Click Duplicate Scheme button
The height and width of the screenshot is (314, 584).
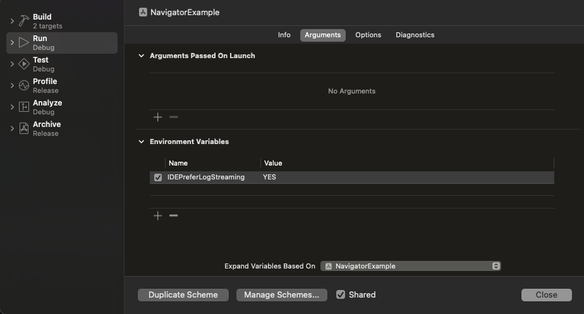[183, 294]
